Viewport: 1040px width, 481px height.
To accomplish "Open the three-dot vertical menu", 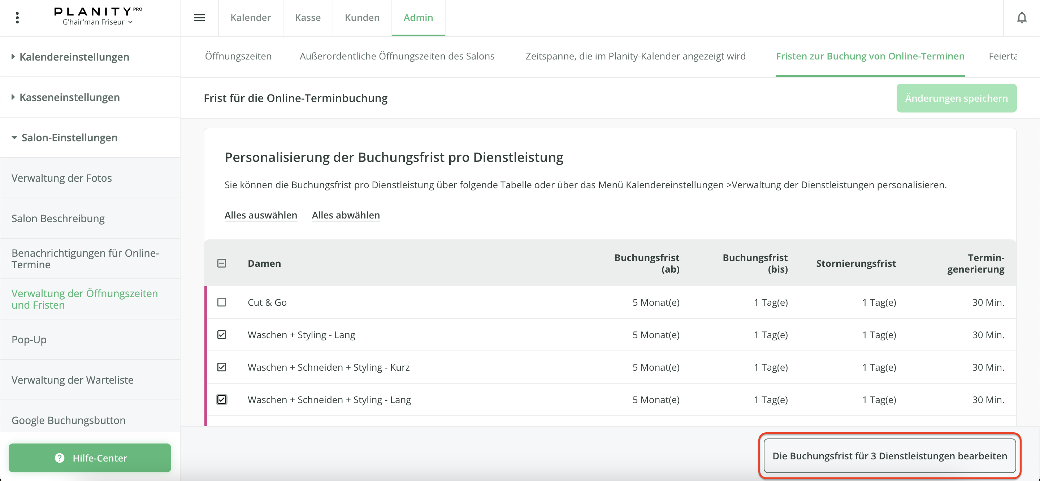I will 17,18.
